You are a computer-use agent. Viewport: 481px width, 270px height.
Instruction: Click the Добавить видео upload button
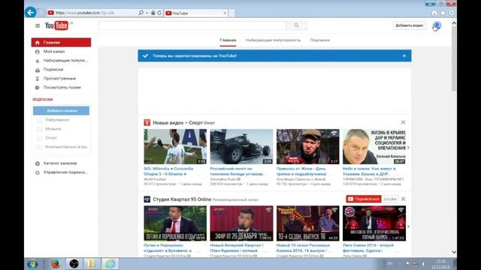coord(409,25)
